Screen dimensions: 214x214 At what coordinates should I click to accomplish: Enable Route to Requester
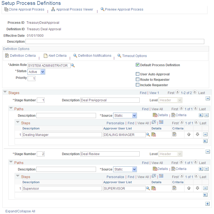[x=137, y=79]
